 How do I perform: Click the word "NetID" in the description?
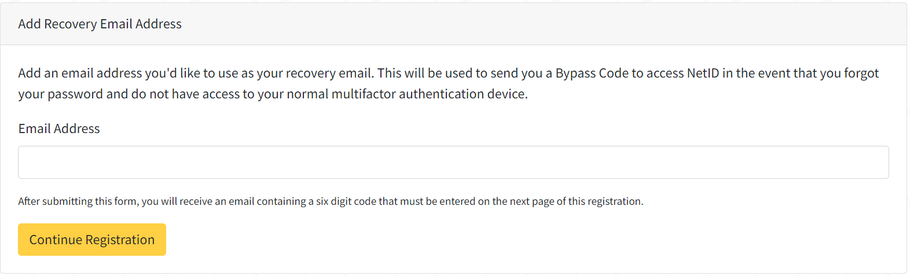click(703, 73)
